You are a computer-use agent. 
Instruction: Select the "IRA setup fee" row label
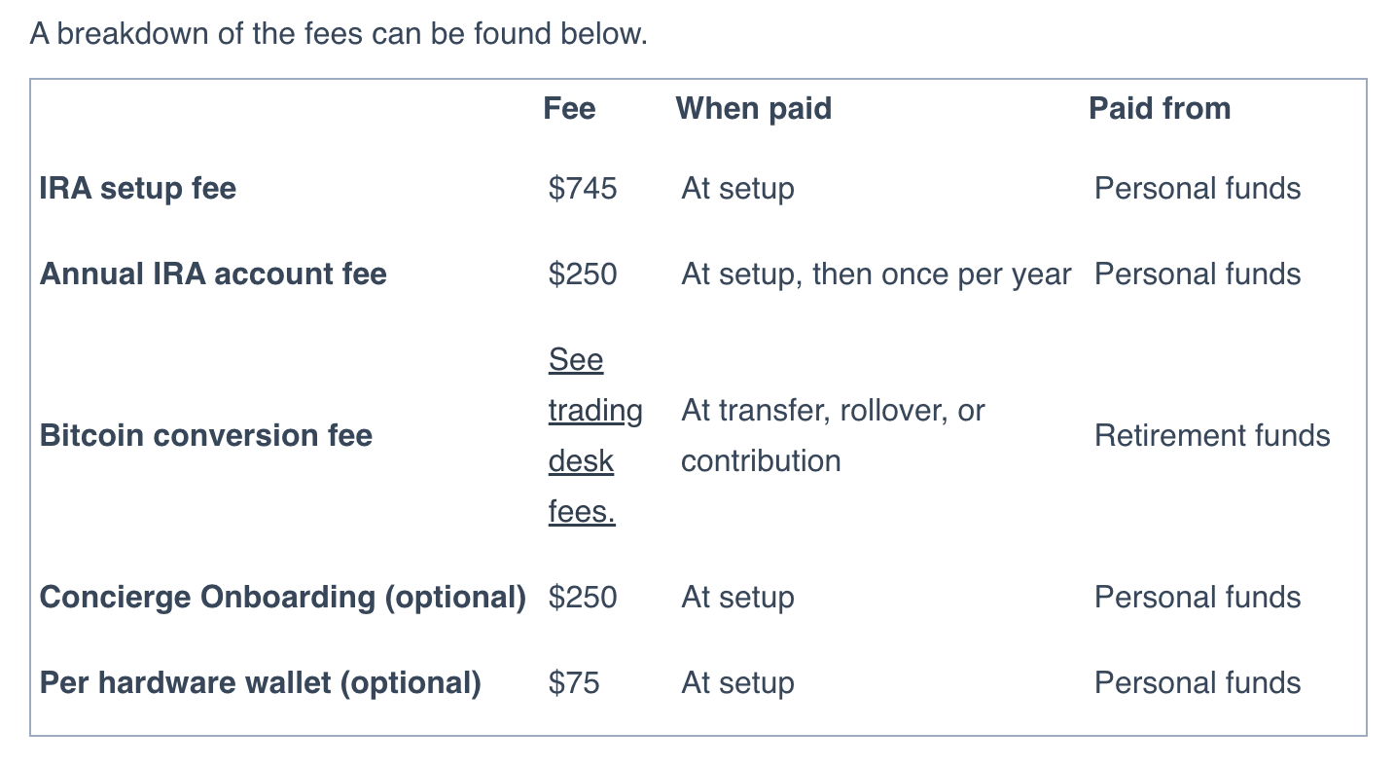(x=138, y=188)
